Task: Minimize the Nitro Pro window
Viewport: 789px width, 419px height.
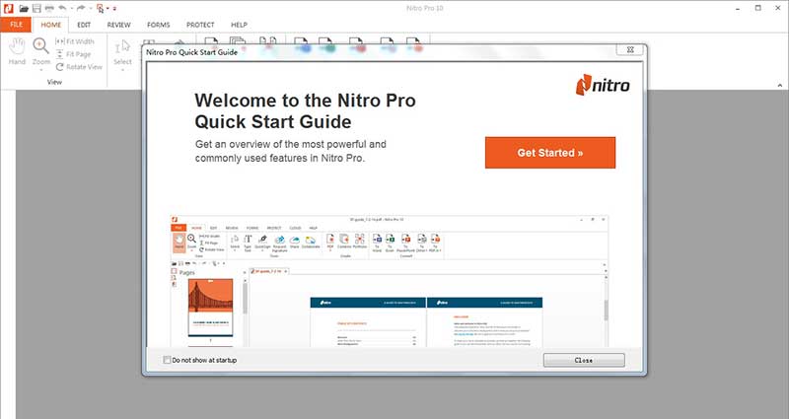Action: (x=738, y=9)
